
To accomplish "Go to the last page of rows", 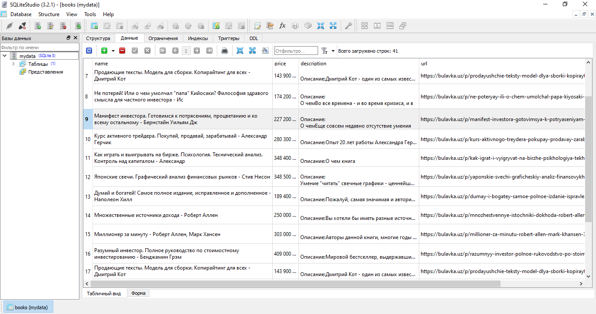I will [x=209, y=51].
